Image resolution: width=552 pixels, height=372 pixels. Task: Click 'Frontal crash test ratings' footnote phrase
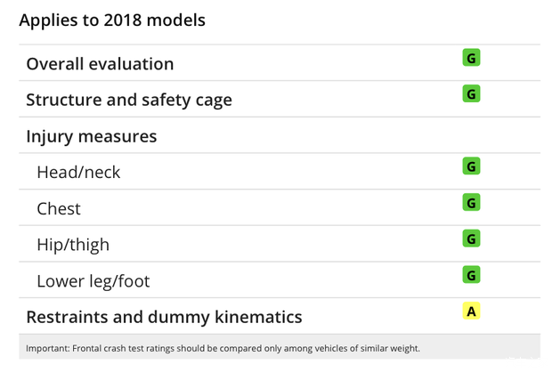(x=118, y=348)
